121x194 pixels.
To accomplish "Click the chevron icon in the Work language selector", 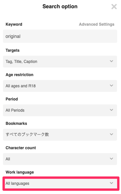I will (111, 183).
